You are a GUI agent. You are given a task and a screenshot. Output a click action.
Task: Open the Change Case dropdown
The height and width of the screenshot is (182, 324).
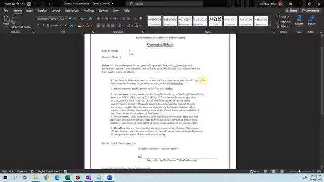(x=82, y=19)
